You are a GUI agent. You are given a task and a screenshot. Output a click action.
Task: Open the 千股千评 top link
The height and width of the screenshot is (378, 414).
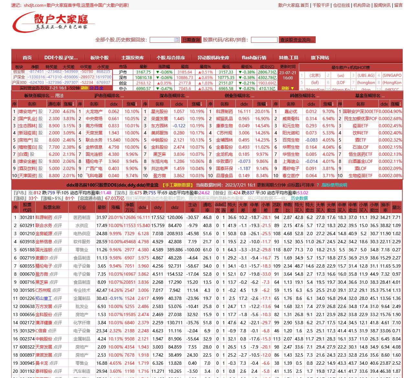[321, 5]
